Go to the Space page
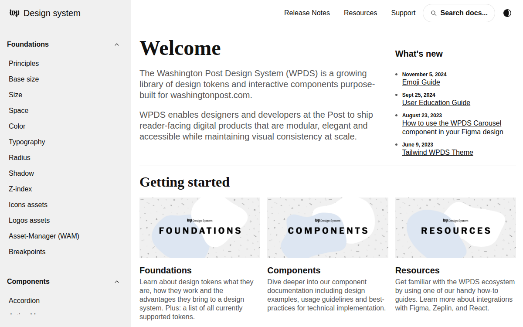 click(18, 111)
